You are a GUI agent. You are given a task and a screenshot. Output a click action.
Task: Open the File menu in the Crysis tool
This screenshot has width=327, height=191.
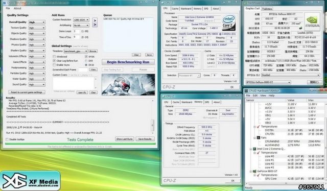click(8, 8)
